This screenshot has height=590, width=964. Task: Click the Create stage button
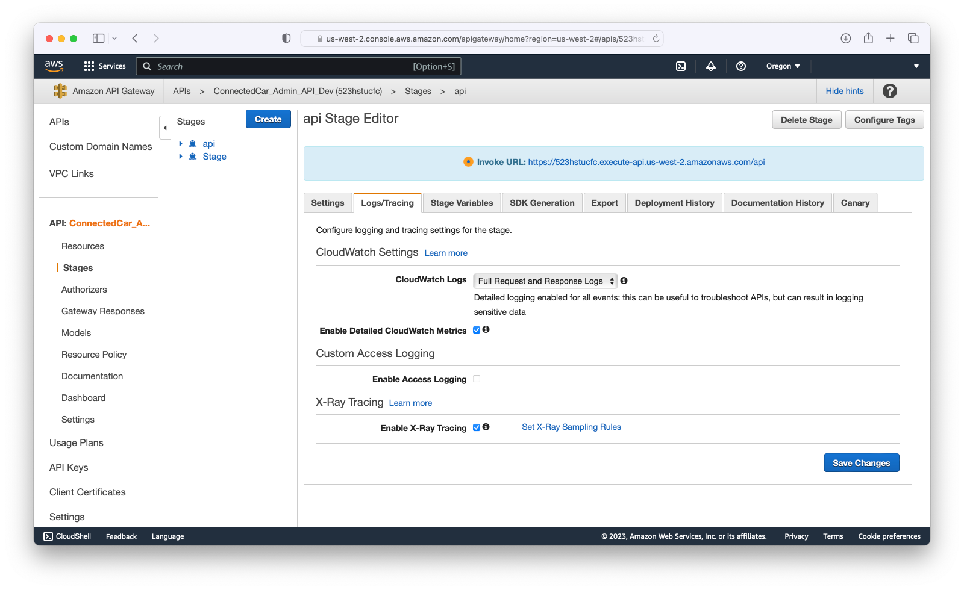click(x=268, y=119)
